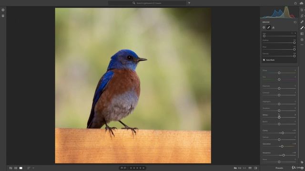Image resolution: width=305 pixels, height=171 pixels.
Task: Adjust the Blacks slider handle
Action: pyautogui.click(x=279, y=124)
